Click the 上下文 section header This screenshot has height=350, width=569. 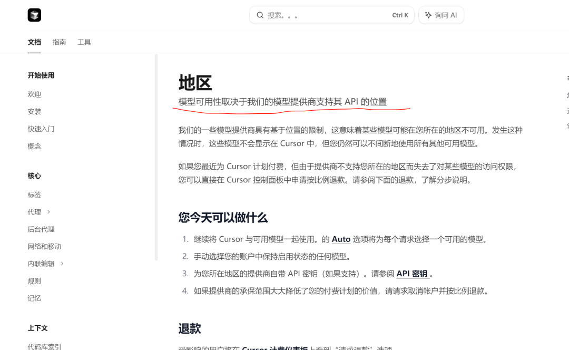click(x=38, y=328)
